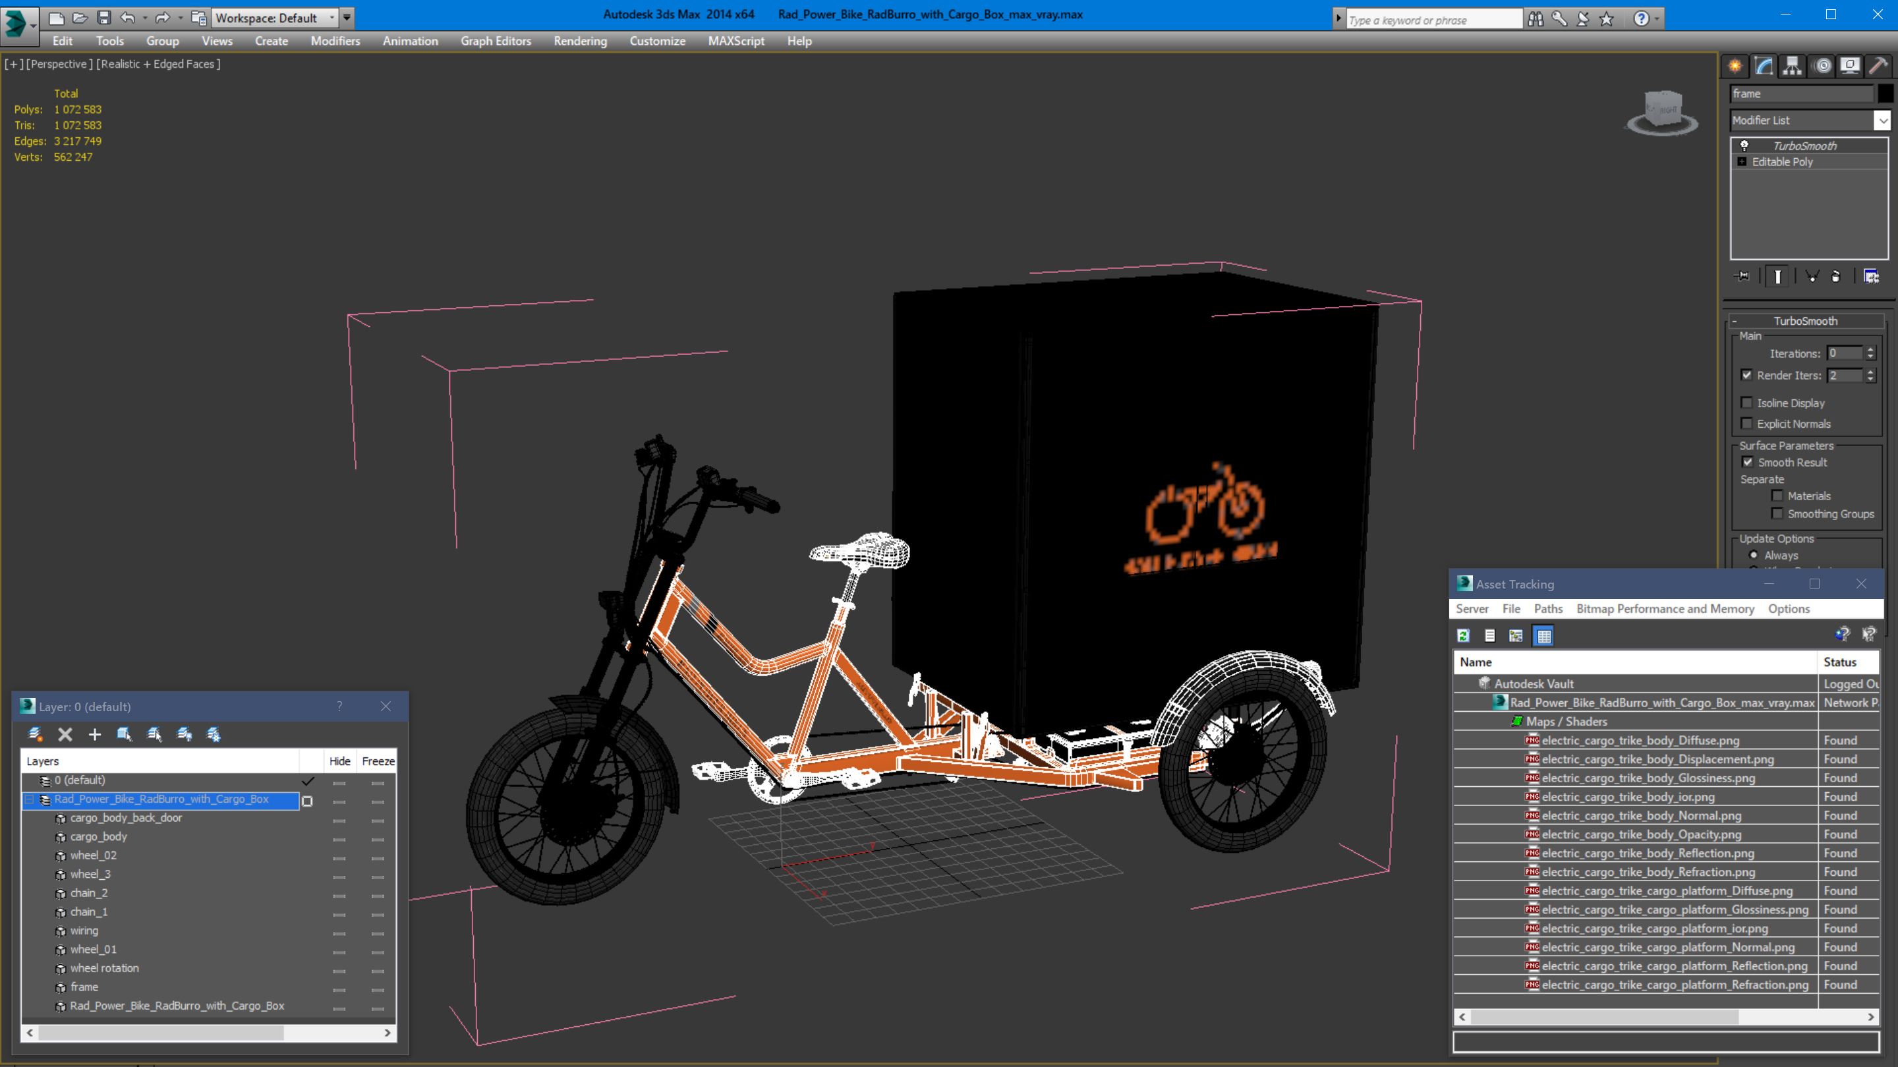This screenshot has width=1898, height=1067.
Task: Click Create New Layer icon
Action: 35,734
